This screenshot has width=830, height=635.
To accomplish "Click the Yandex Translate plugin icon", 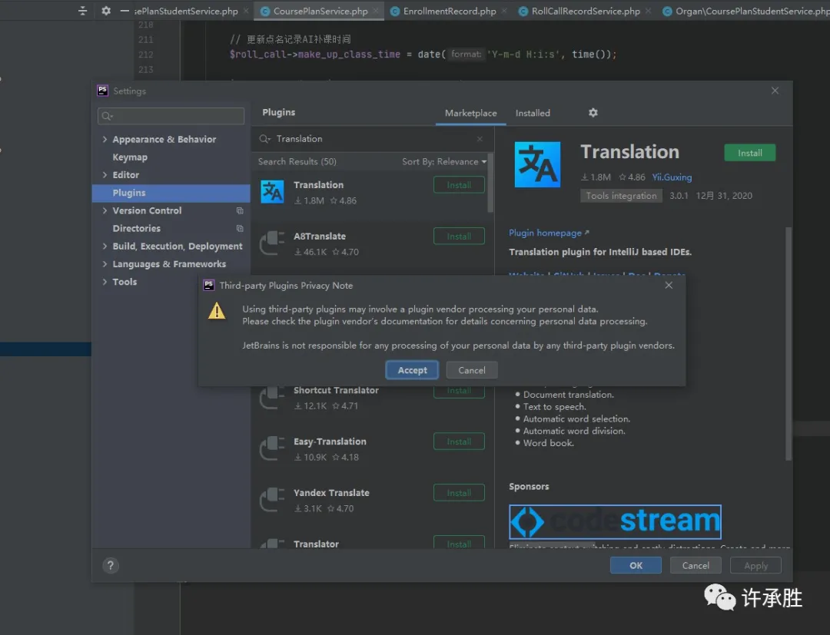I will click(272, 500).
